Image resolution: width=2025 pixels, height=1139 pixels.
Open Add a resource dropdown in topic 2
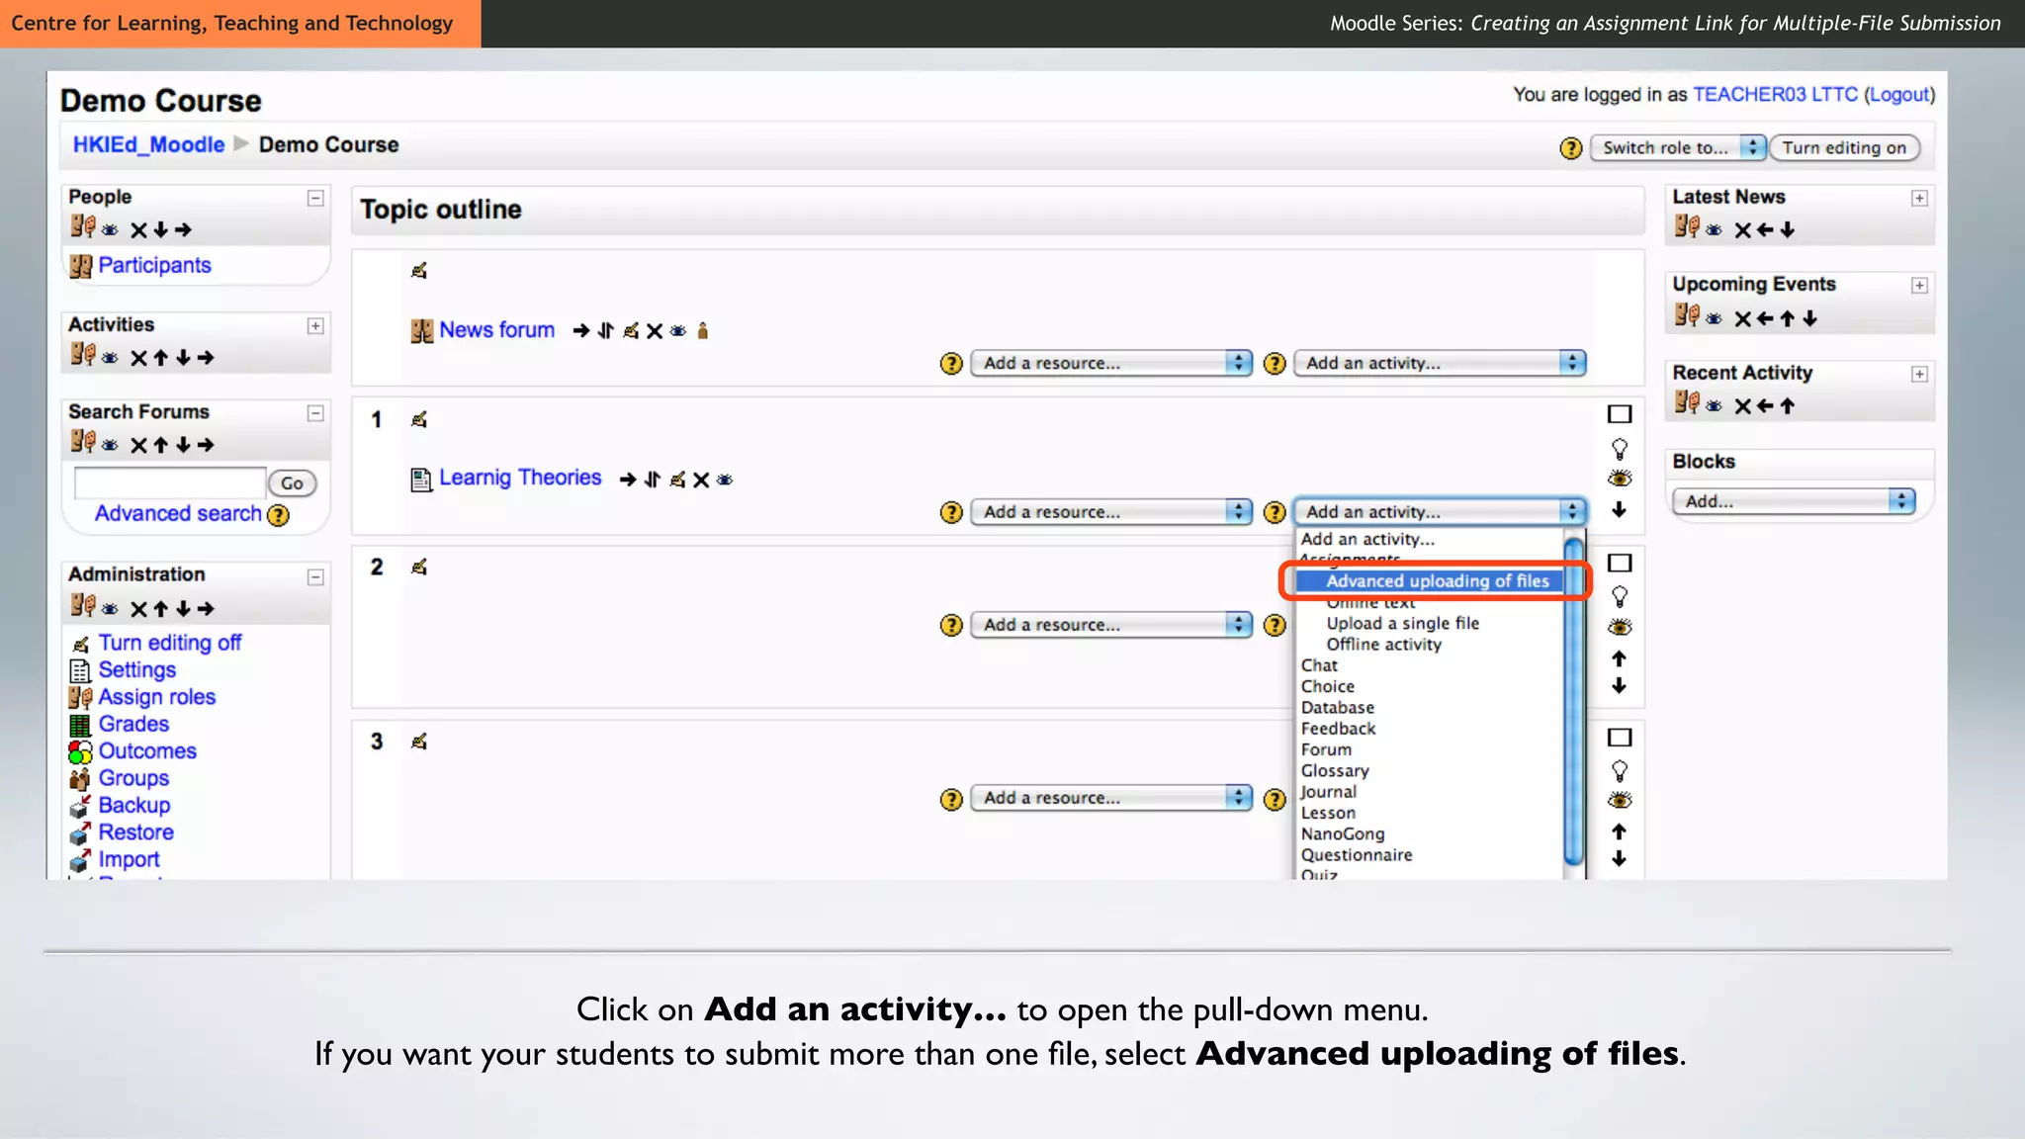(1111, 625)
